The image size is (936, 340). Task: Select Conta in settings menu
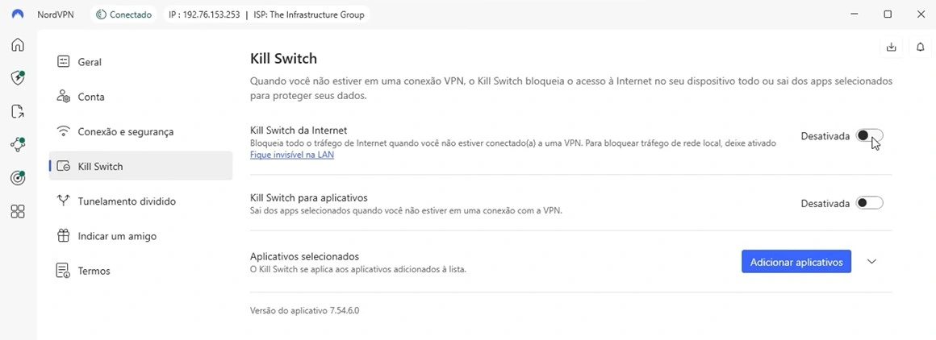coord(140,97)
